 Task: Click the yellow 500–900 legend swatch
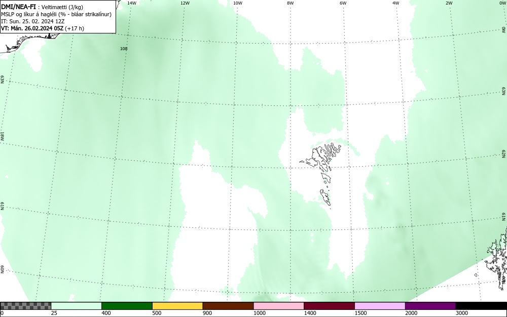pos(177,306)
